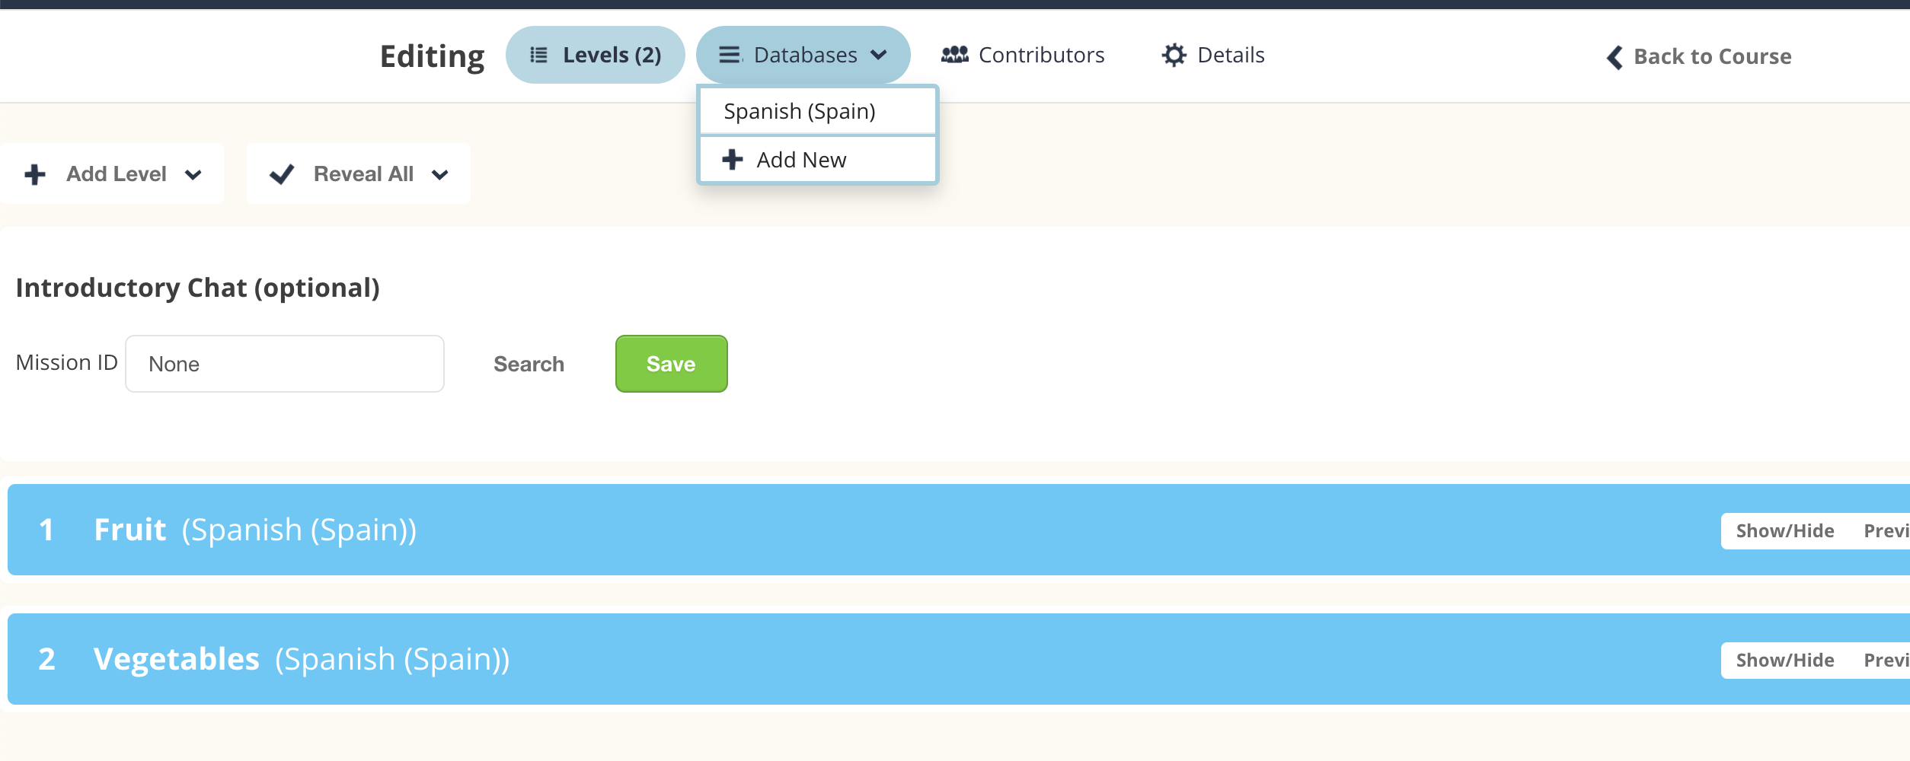Click the Search link
Image resolution: width=1910 pixels, height=761 pixels.
coord(529,365)
